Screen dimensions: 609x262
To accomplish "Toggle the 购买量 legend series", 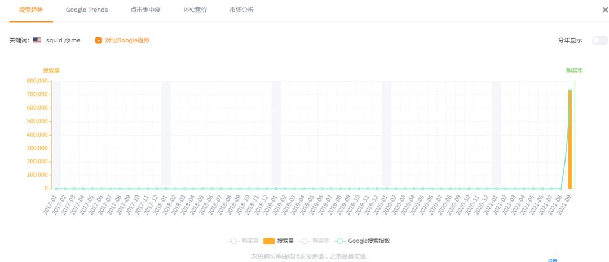I will tap(243, 241).
